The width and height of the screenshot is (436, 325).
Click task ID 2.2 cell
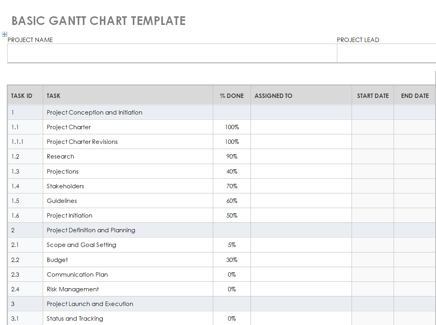point(25,260)
